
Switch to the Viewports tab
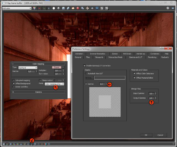tap(99, 57)
